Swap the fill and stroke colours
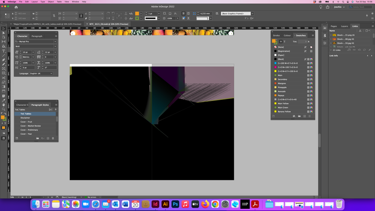Image resolution: width=375 pixels, height=211 pixels. [6, 114]
